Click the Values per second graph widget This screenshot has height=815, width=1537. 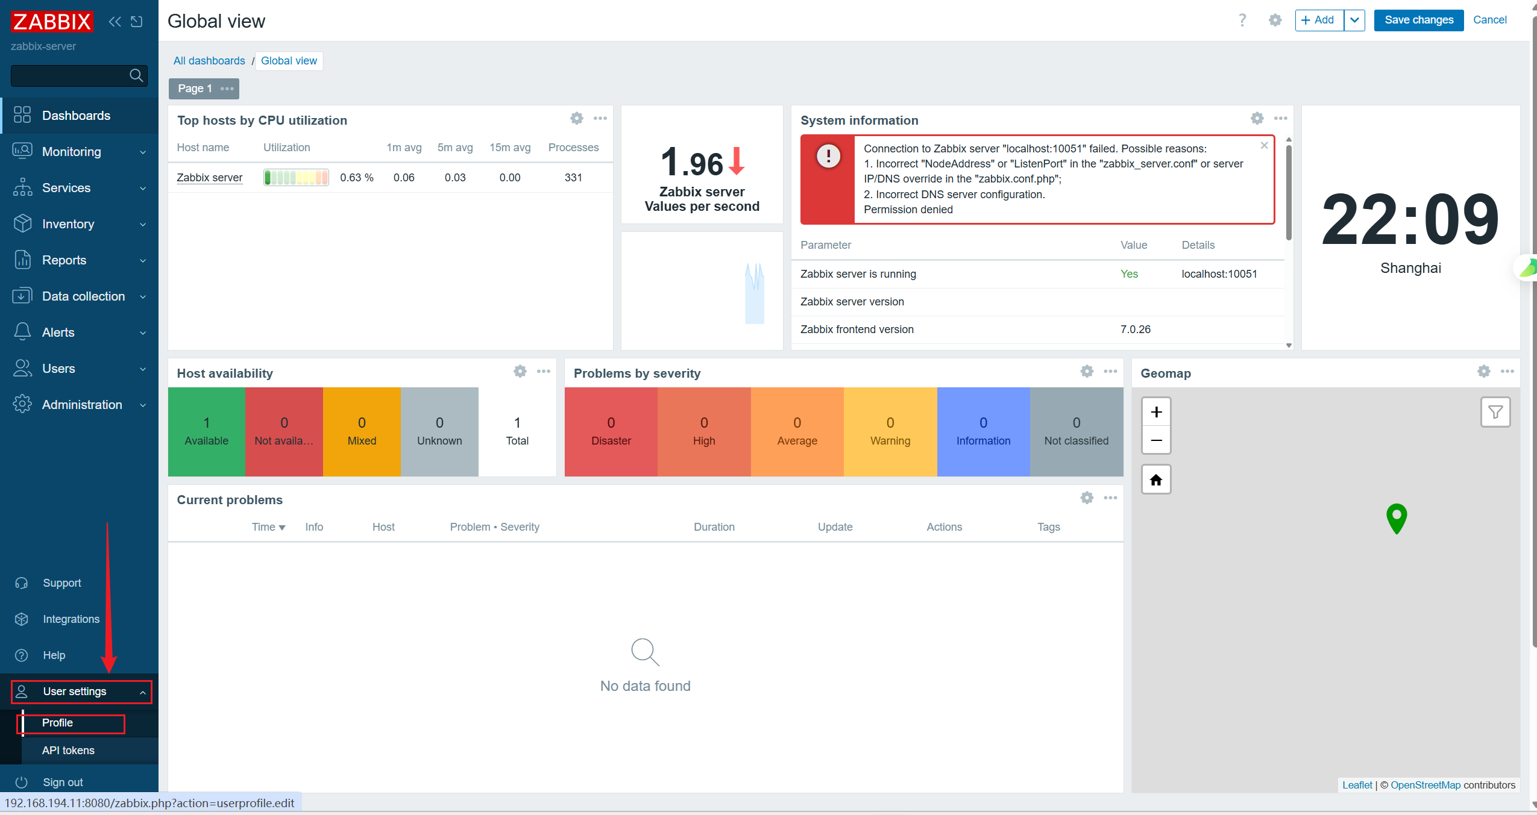(x=702, y=291)
